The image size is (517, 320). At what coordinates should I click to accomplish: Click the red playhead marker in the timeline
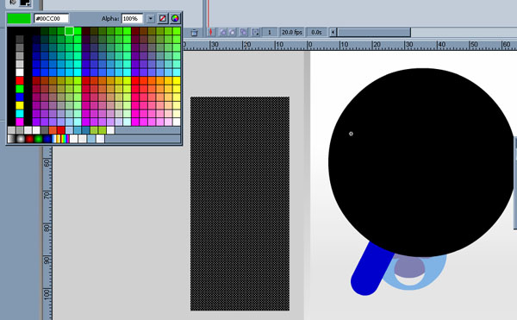click(208, 13)
